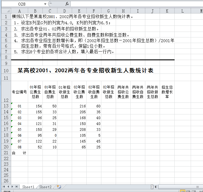Select column K header

coord(167,11)
